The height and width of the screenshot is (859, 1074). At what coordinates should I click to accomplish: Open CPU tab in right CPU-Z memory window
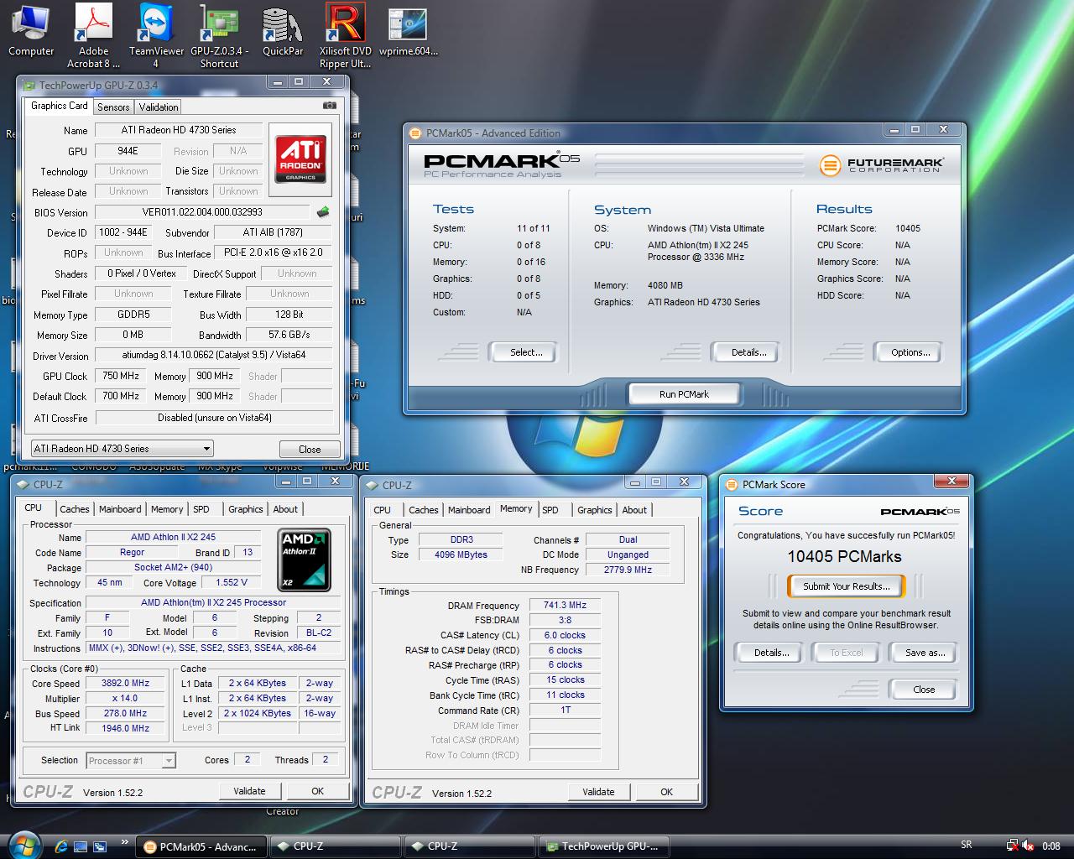(383, 510)
